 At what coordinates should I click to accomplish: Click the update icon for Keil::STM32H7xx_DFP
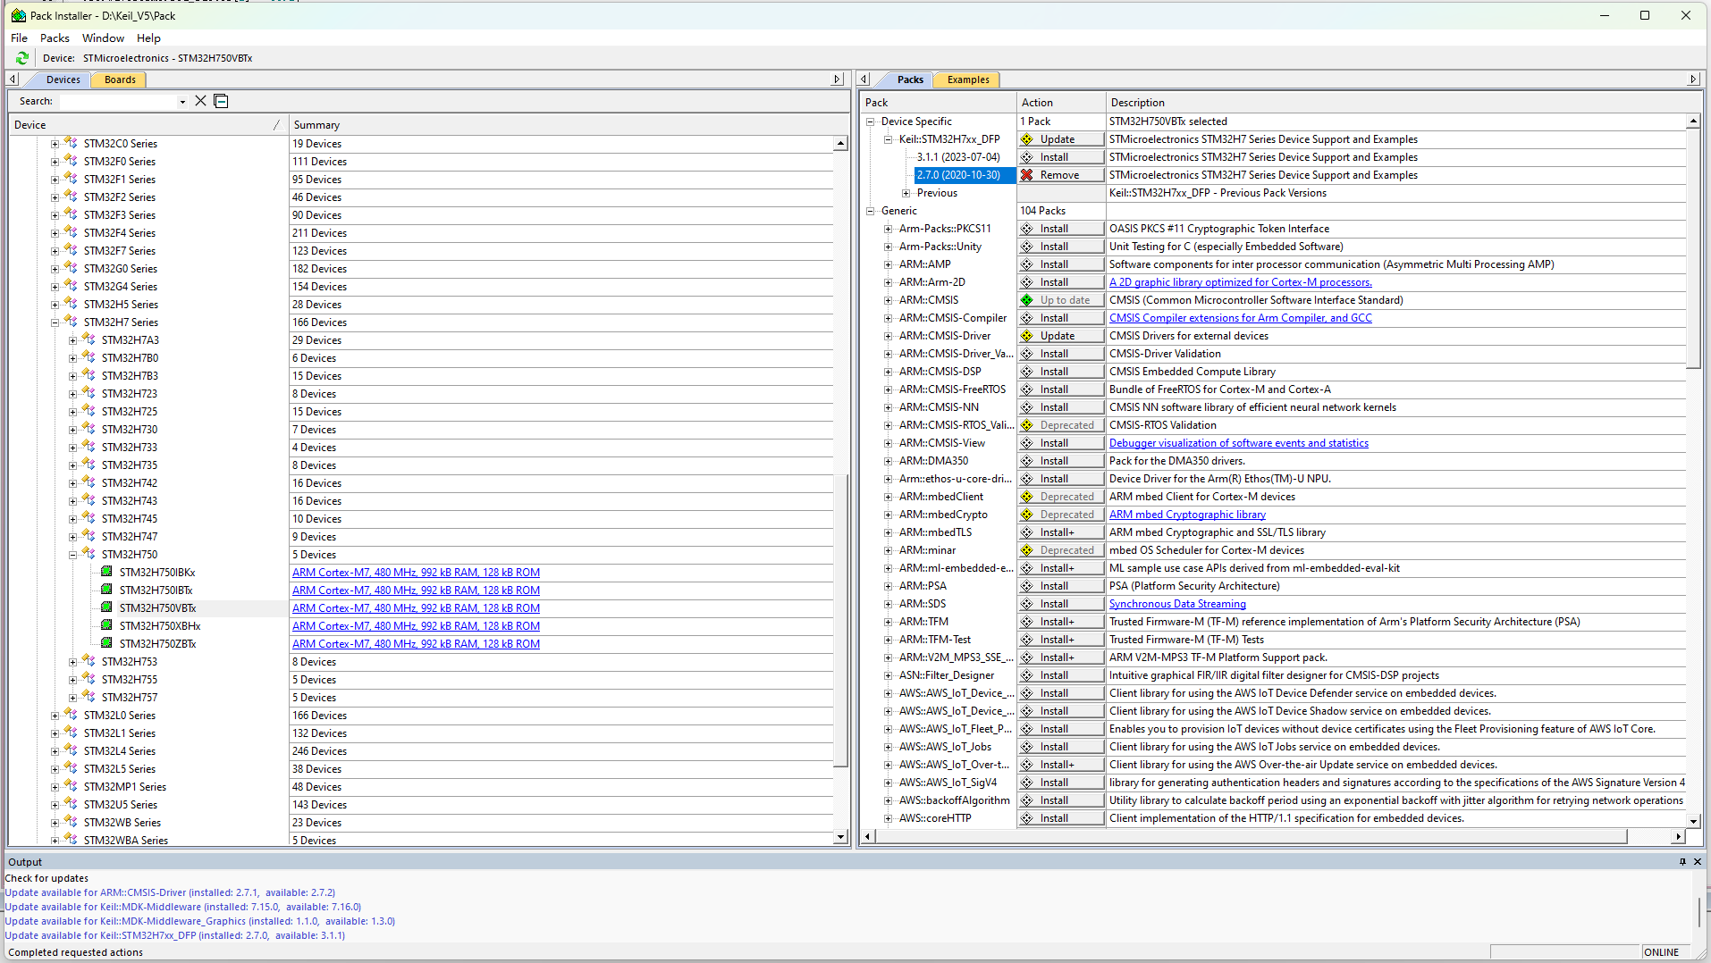click(x=1028, y=139)
